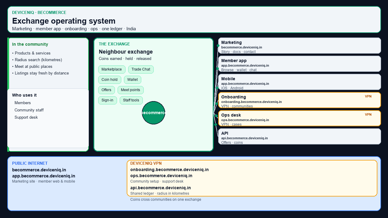Select the Offers chip
This screenshot has width=388, height=218.
[x=106, y=90]
